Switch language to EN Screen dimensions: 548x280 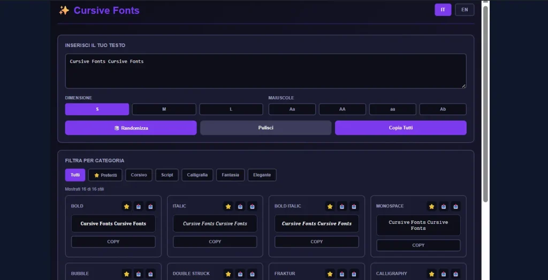click(465, 10)
